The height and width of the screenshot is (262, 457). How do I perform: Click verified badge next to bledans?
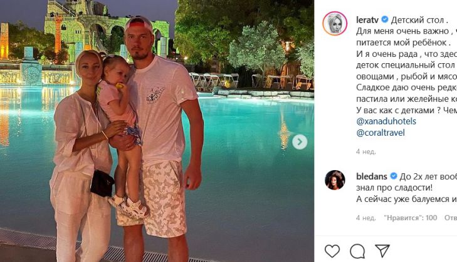coord(394,176)
